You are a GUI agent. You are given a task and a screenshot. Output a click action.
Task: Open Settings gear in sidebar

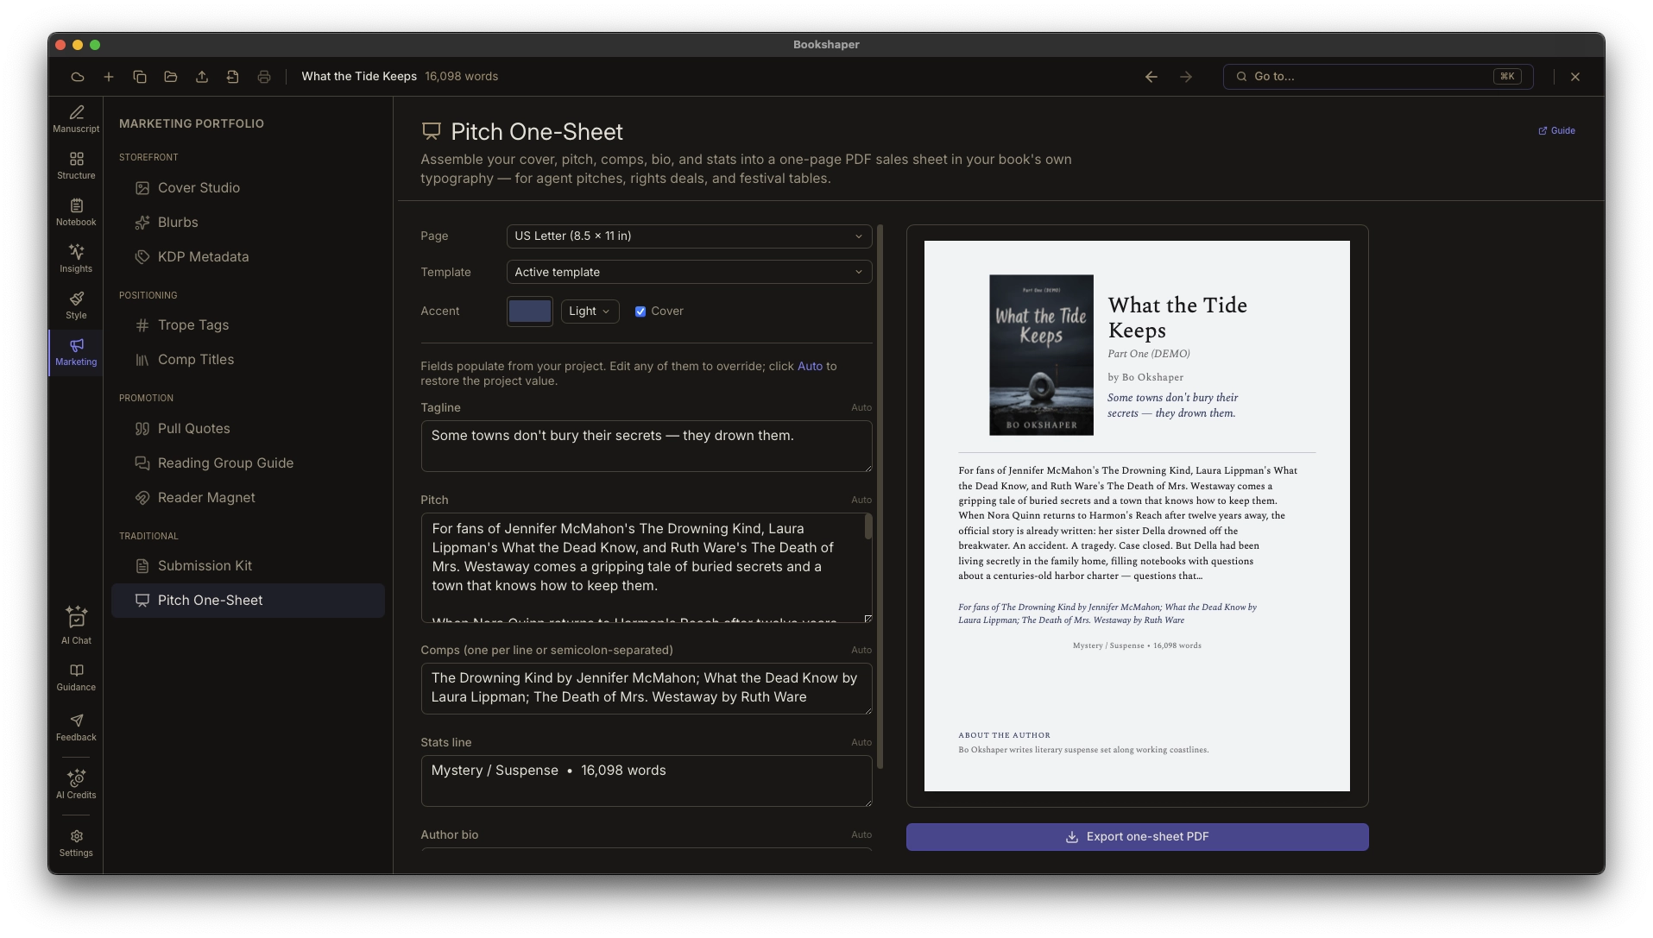[76, 843]
